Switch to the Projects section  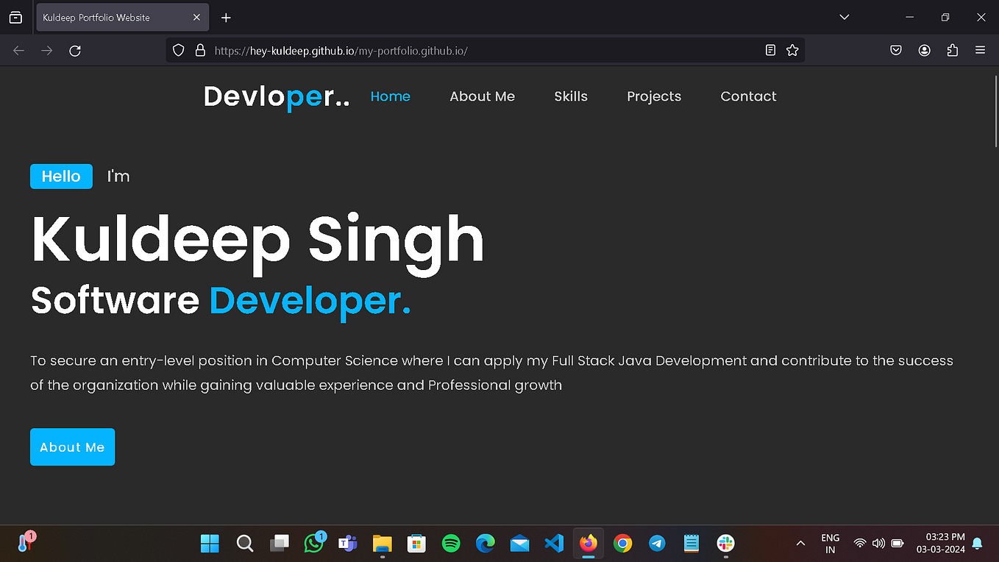(x=653, y=96)
